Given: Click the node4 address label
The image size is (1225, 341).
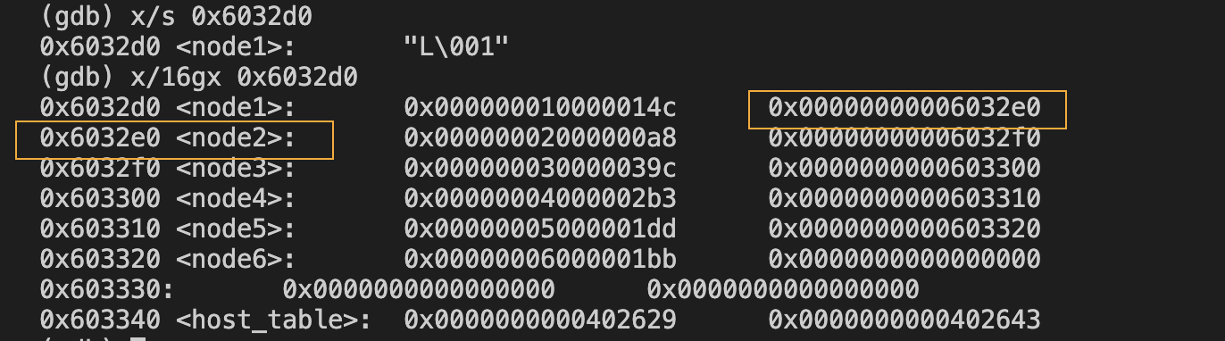Looking at the screenshot, I should [x=168, y=200].
